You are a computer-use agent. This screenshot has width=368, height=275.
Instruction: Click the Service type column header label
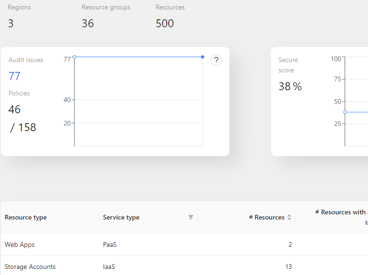pos(121,217)
